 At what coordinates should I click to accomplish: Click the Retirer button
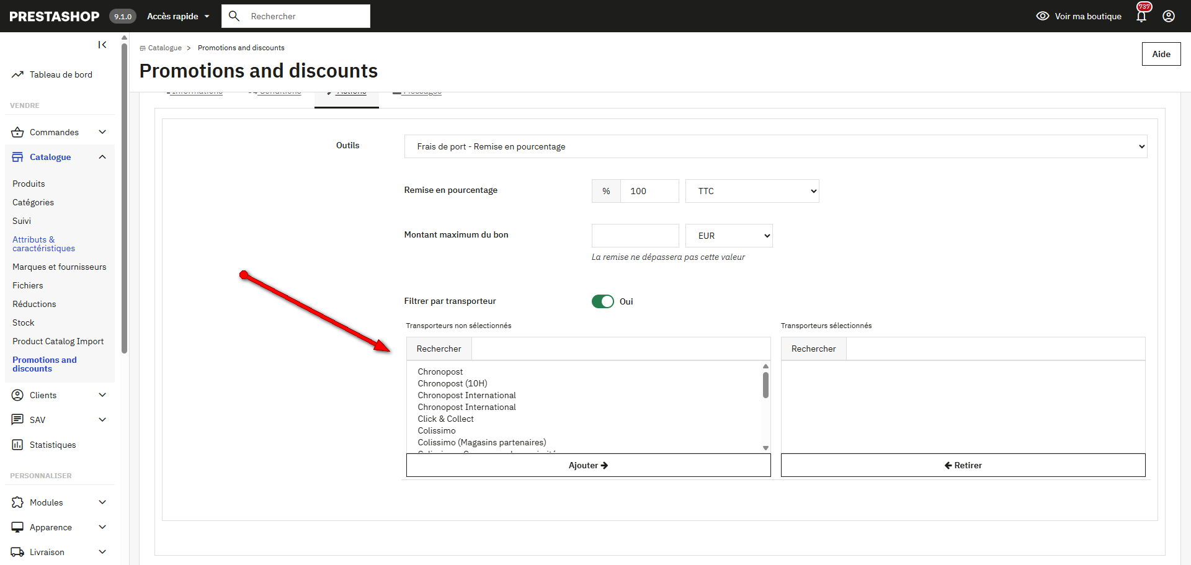963,465
